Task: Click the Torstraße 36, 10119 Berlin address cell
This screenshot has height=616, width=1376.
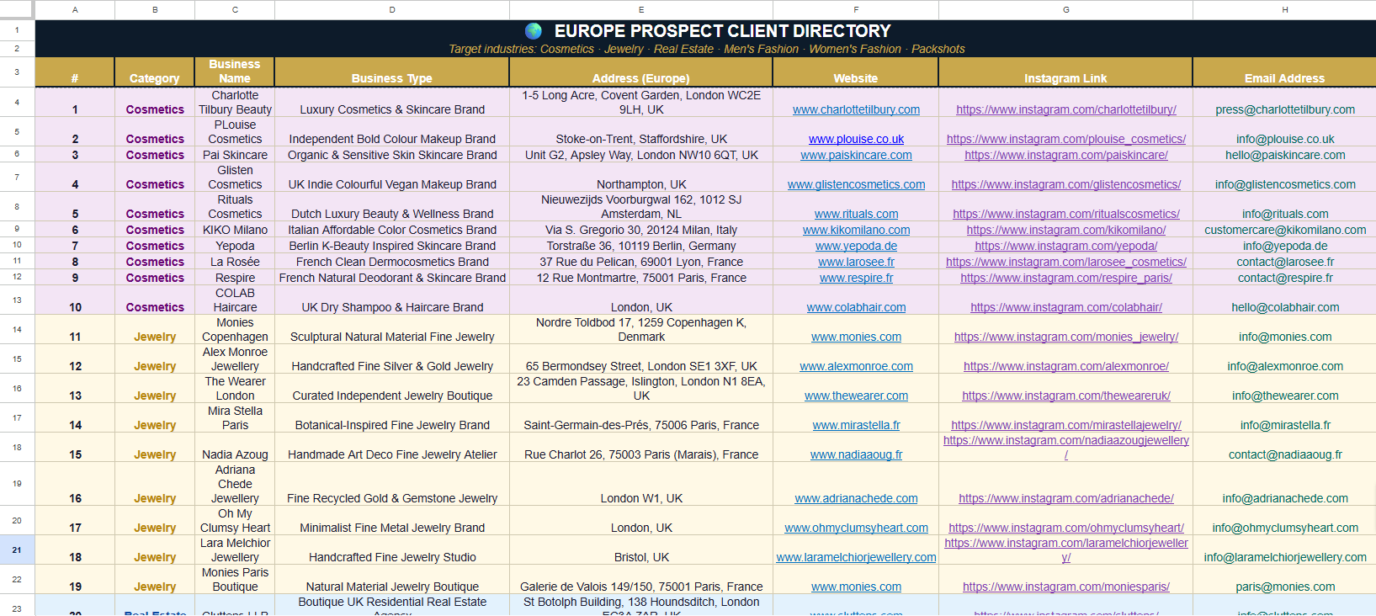Action: click(x=641, y=246)
